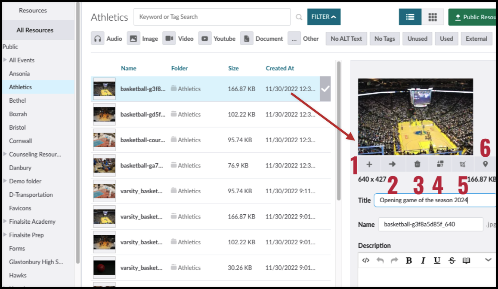Sort by Size column
Image resolution: width=498 pixels, height=289 pixels.
click(x=233, y=68)
